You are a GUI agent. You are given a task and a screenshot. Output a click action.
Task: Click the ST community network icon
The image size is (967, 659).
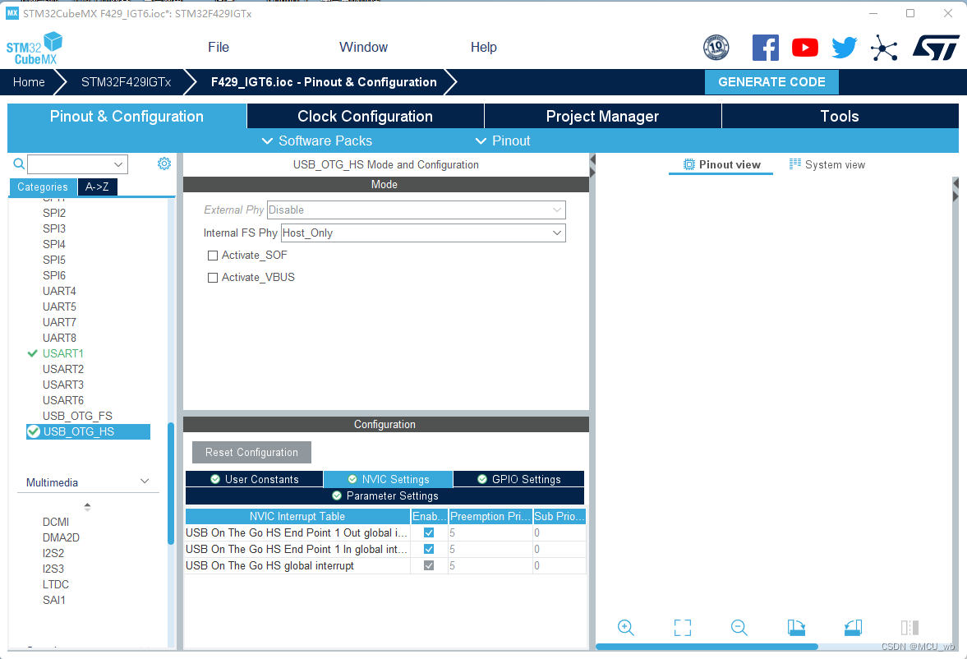click(x=884, y=48)
